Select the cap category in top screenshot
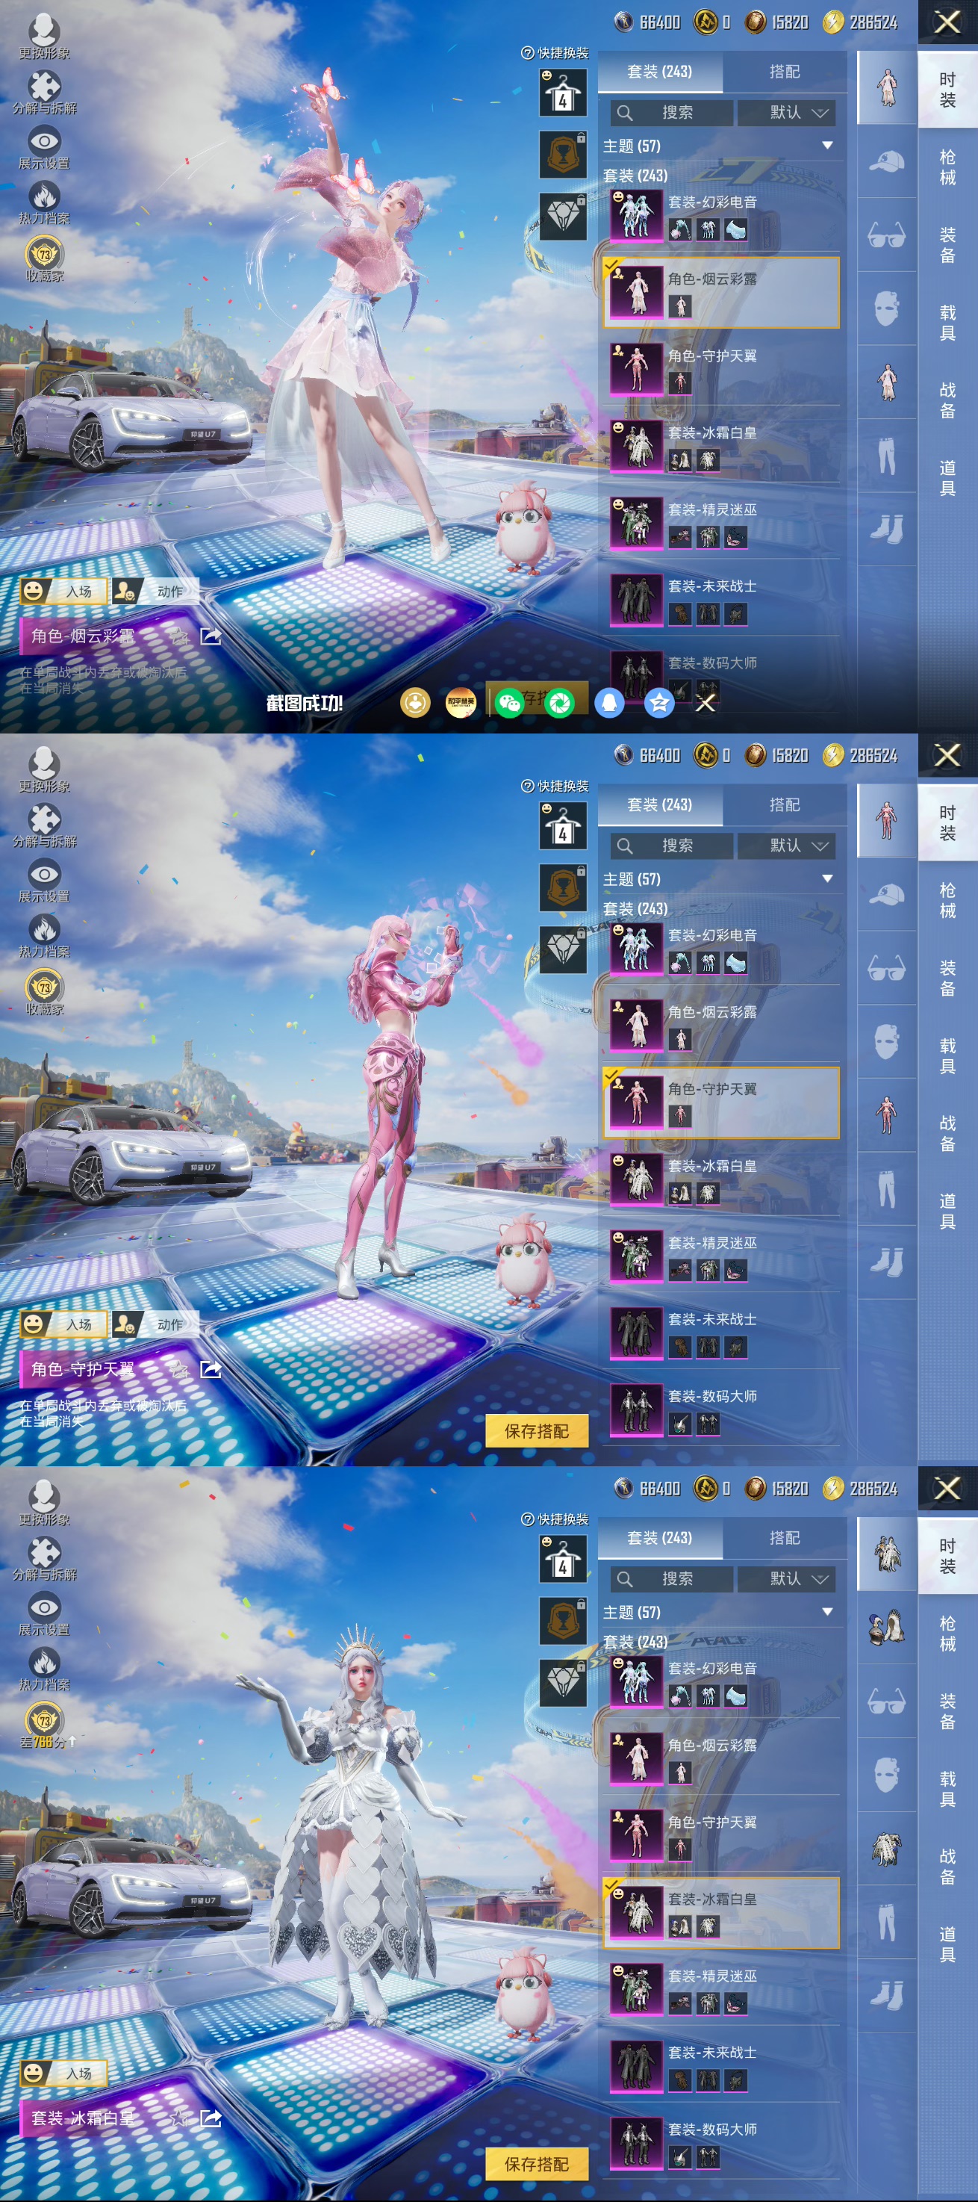This screenshot has width=978, height=2202. [887, 161]
